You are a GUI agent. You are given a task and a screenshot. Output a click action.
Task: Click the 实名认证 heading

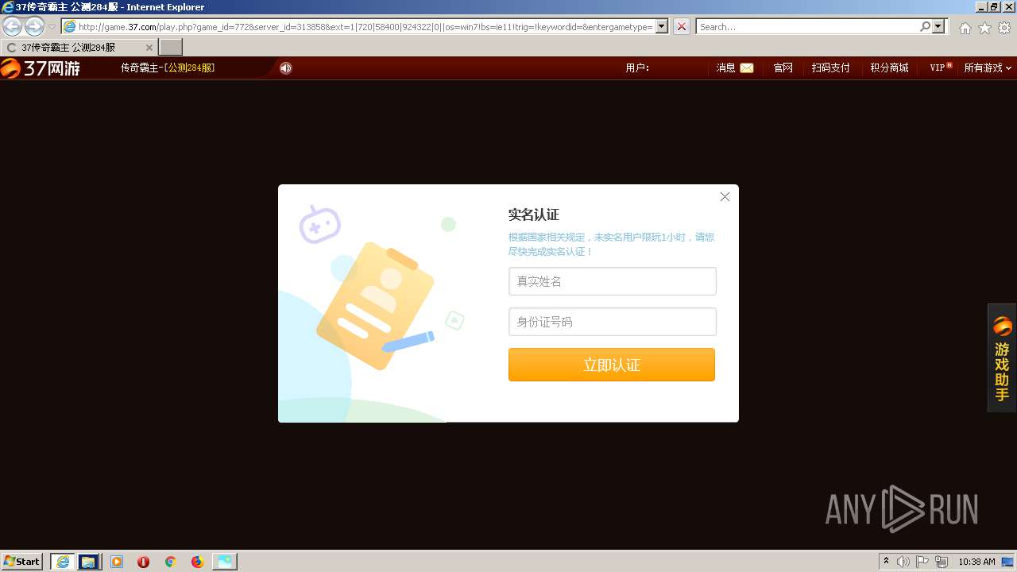pyautogui.click(x=534, y=214)
